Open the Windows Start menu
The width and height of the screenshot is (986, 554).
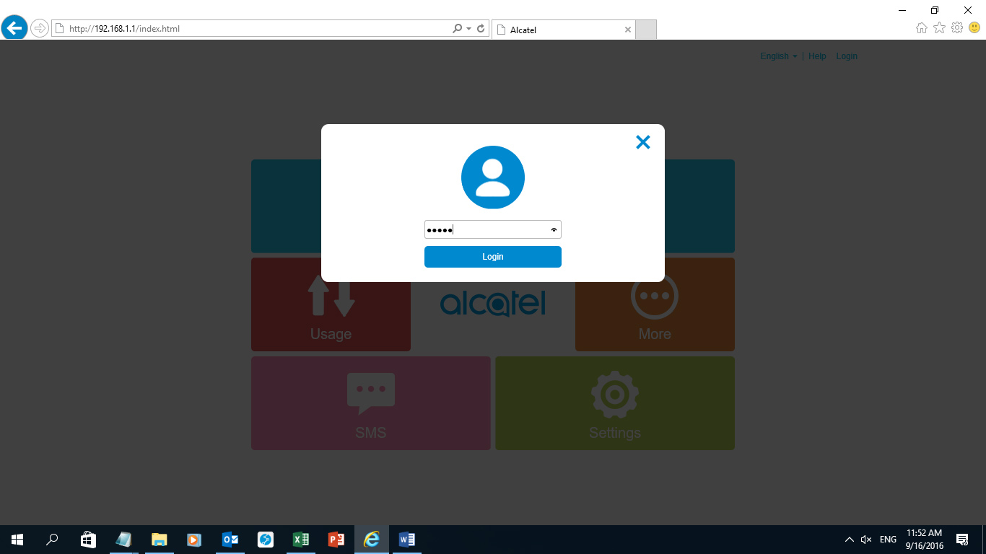[x=17, y=540]
